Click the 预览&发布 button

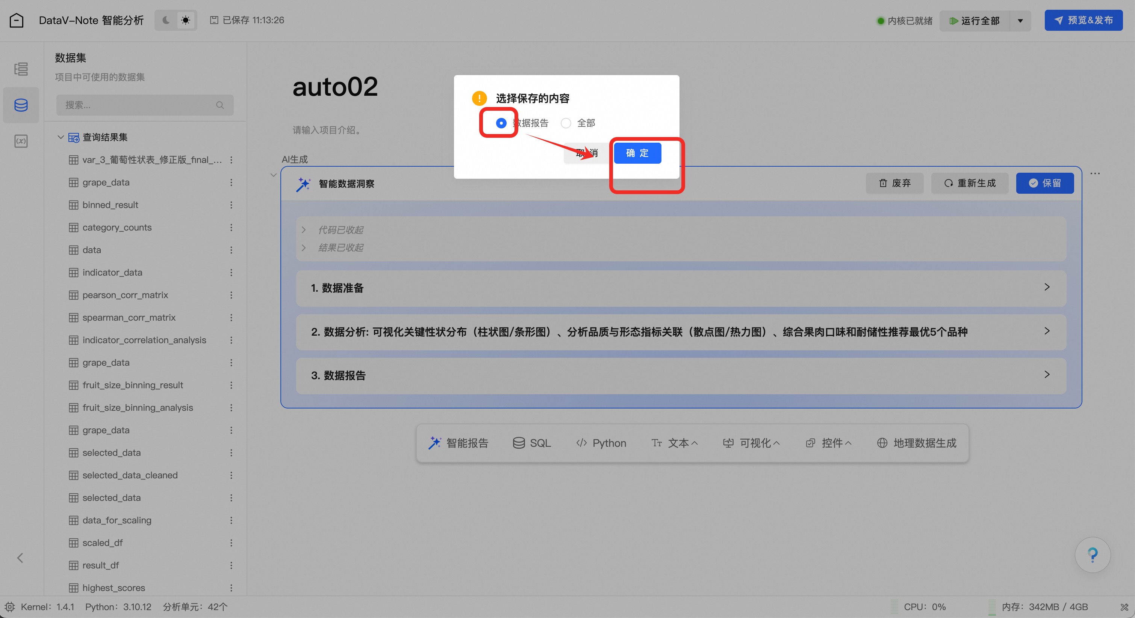(x=1084, y=20)
